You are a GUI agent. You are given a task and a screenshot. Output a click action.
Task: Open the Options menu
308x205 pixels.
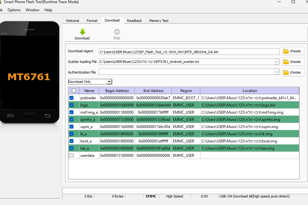[x=14, y=10]
